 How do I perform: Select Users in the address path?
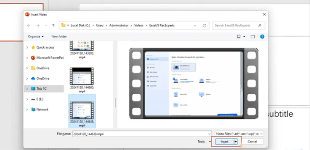[100, 26]
